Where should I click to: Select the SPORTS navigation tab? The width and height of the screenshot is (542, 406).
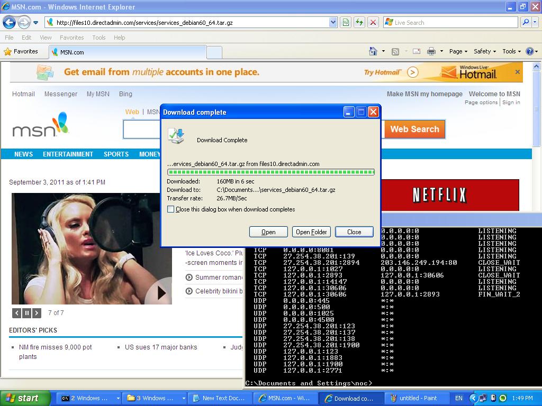click(116, 154)
